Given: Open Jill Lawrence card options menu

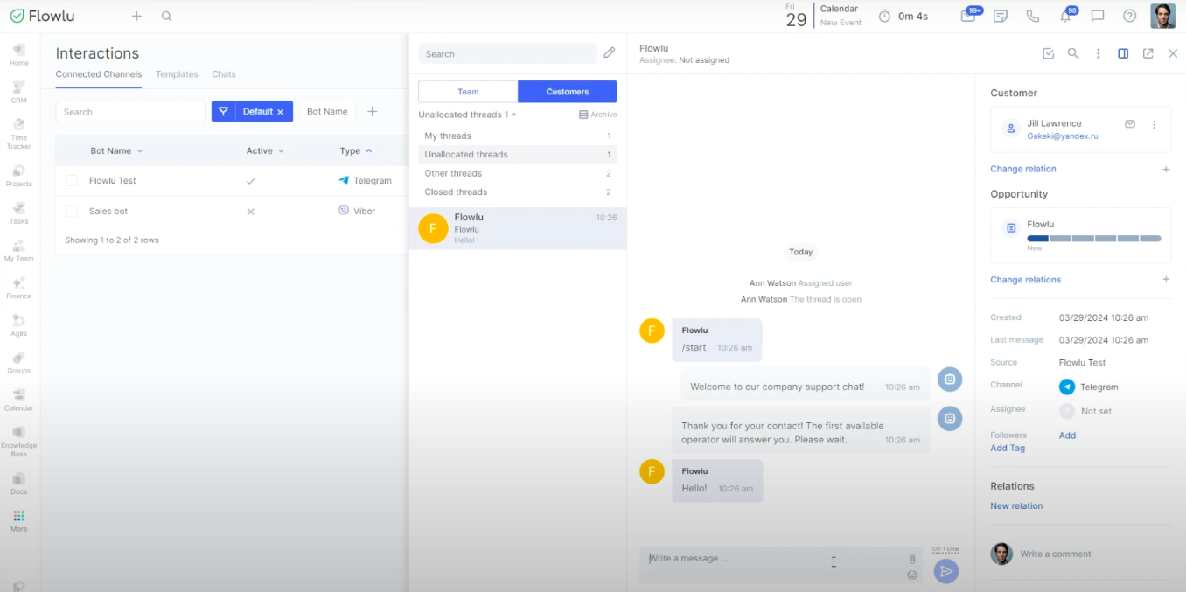Looking at the screenshot, I should (1155, 124).
